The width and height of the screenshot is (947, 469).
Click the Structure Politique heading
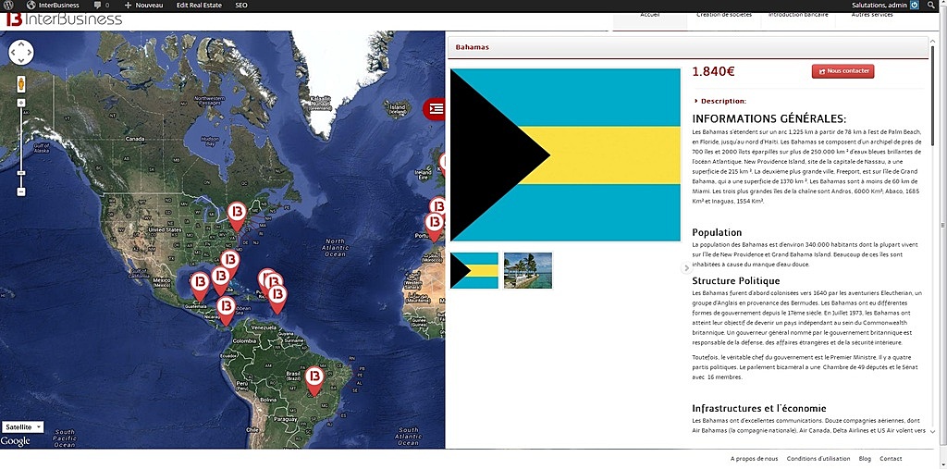pos(735,281)
